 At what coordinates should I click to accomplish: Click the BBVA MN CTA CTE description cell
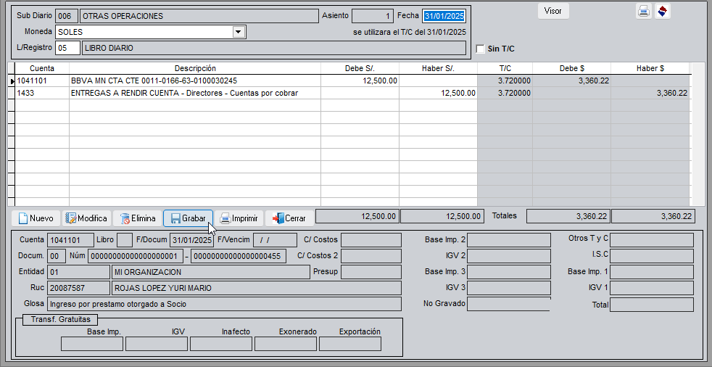(195, 81)
